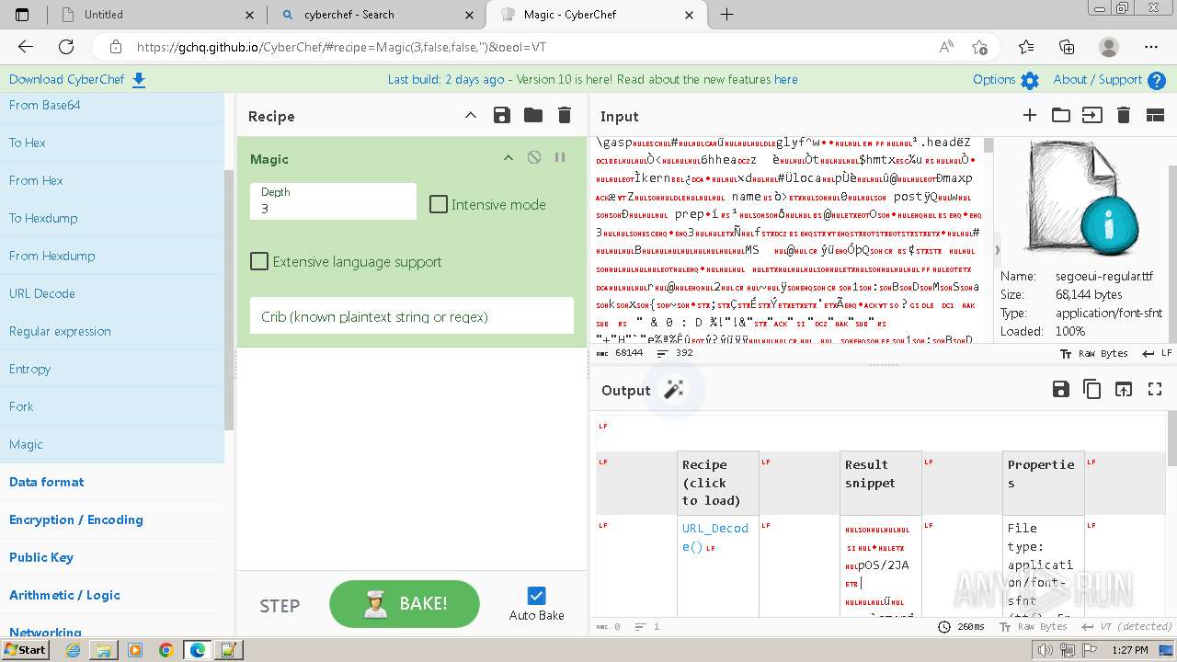Screen dimensions: 1177x662
Task: Collapse the Magic operation arguments
Action: (508, 158)
